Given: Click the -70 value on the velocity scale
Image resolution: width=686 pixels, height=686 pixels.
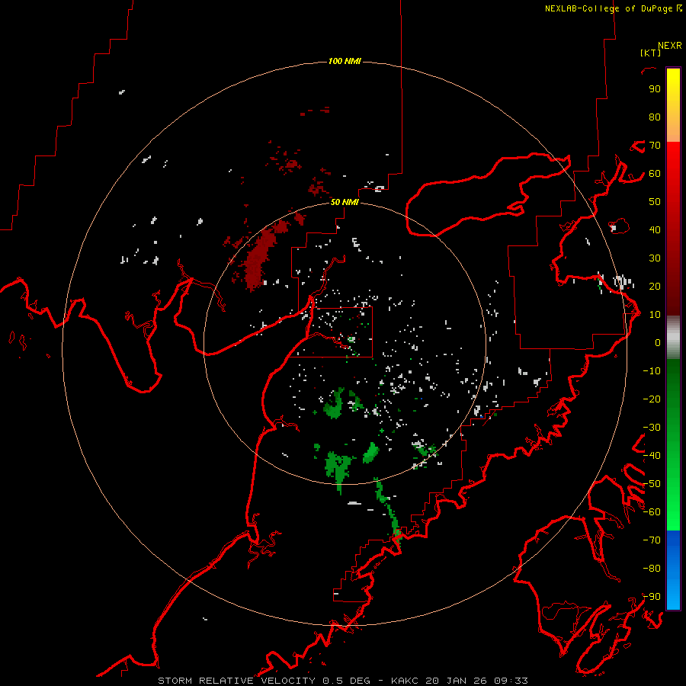Looking at the screenshot, I should pos(652,540).
